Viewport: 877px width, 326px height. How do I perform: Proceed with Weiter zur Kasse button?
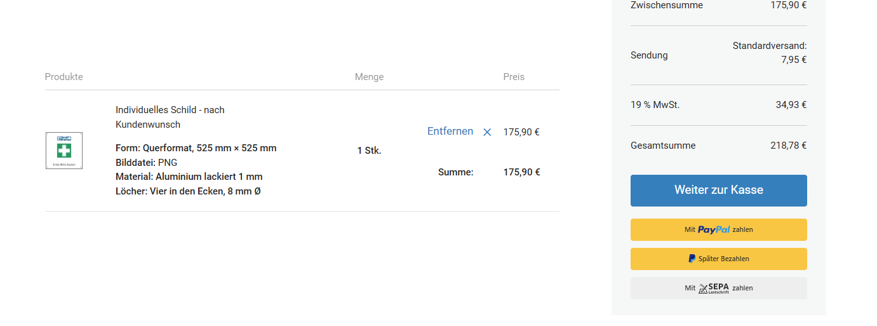pos(719,191)
